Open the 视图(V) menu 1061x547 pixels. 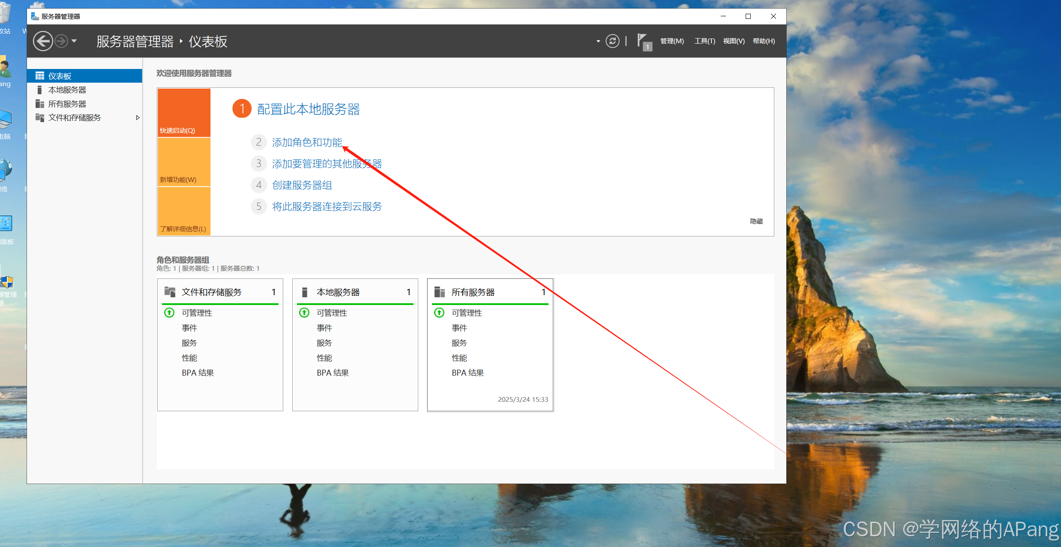click(x=734, y=41)
